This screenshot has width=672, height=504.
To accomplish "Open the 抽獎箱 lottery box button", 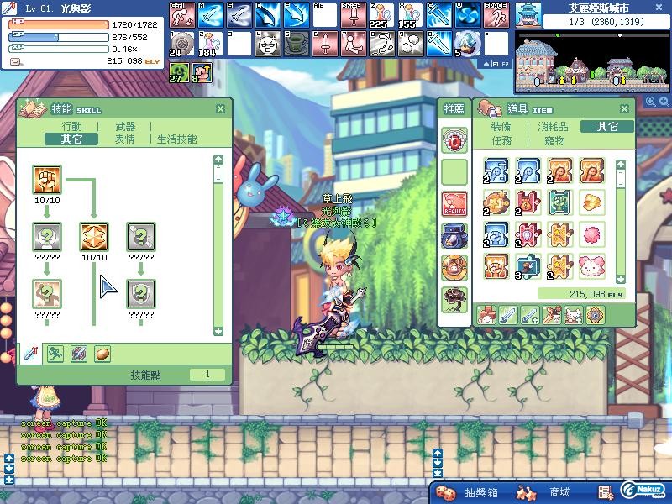I will (x=480, y=492).
